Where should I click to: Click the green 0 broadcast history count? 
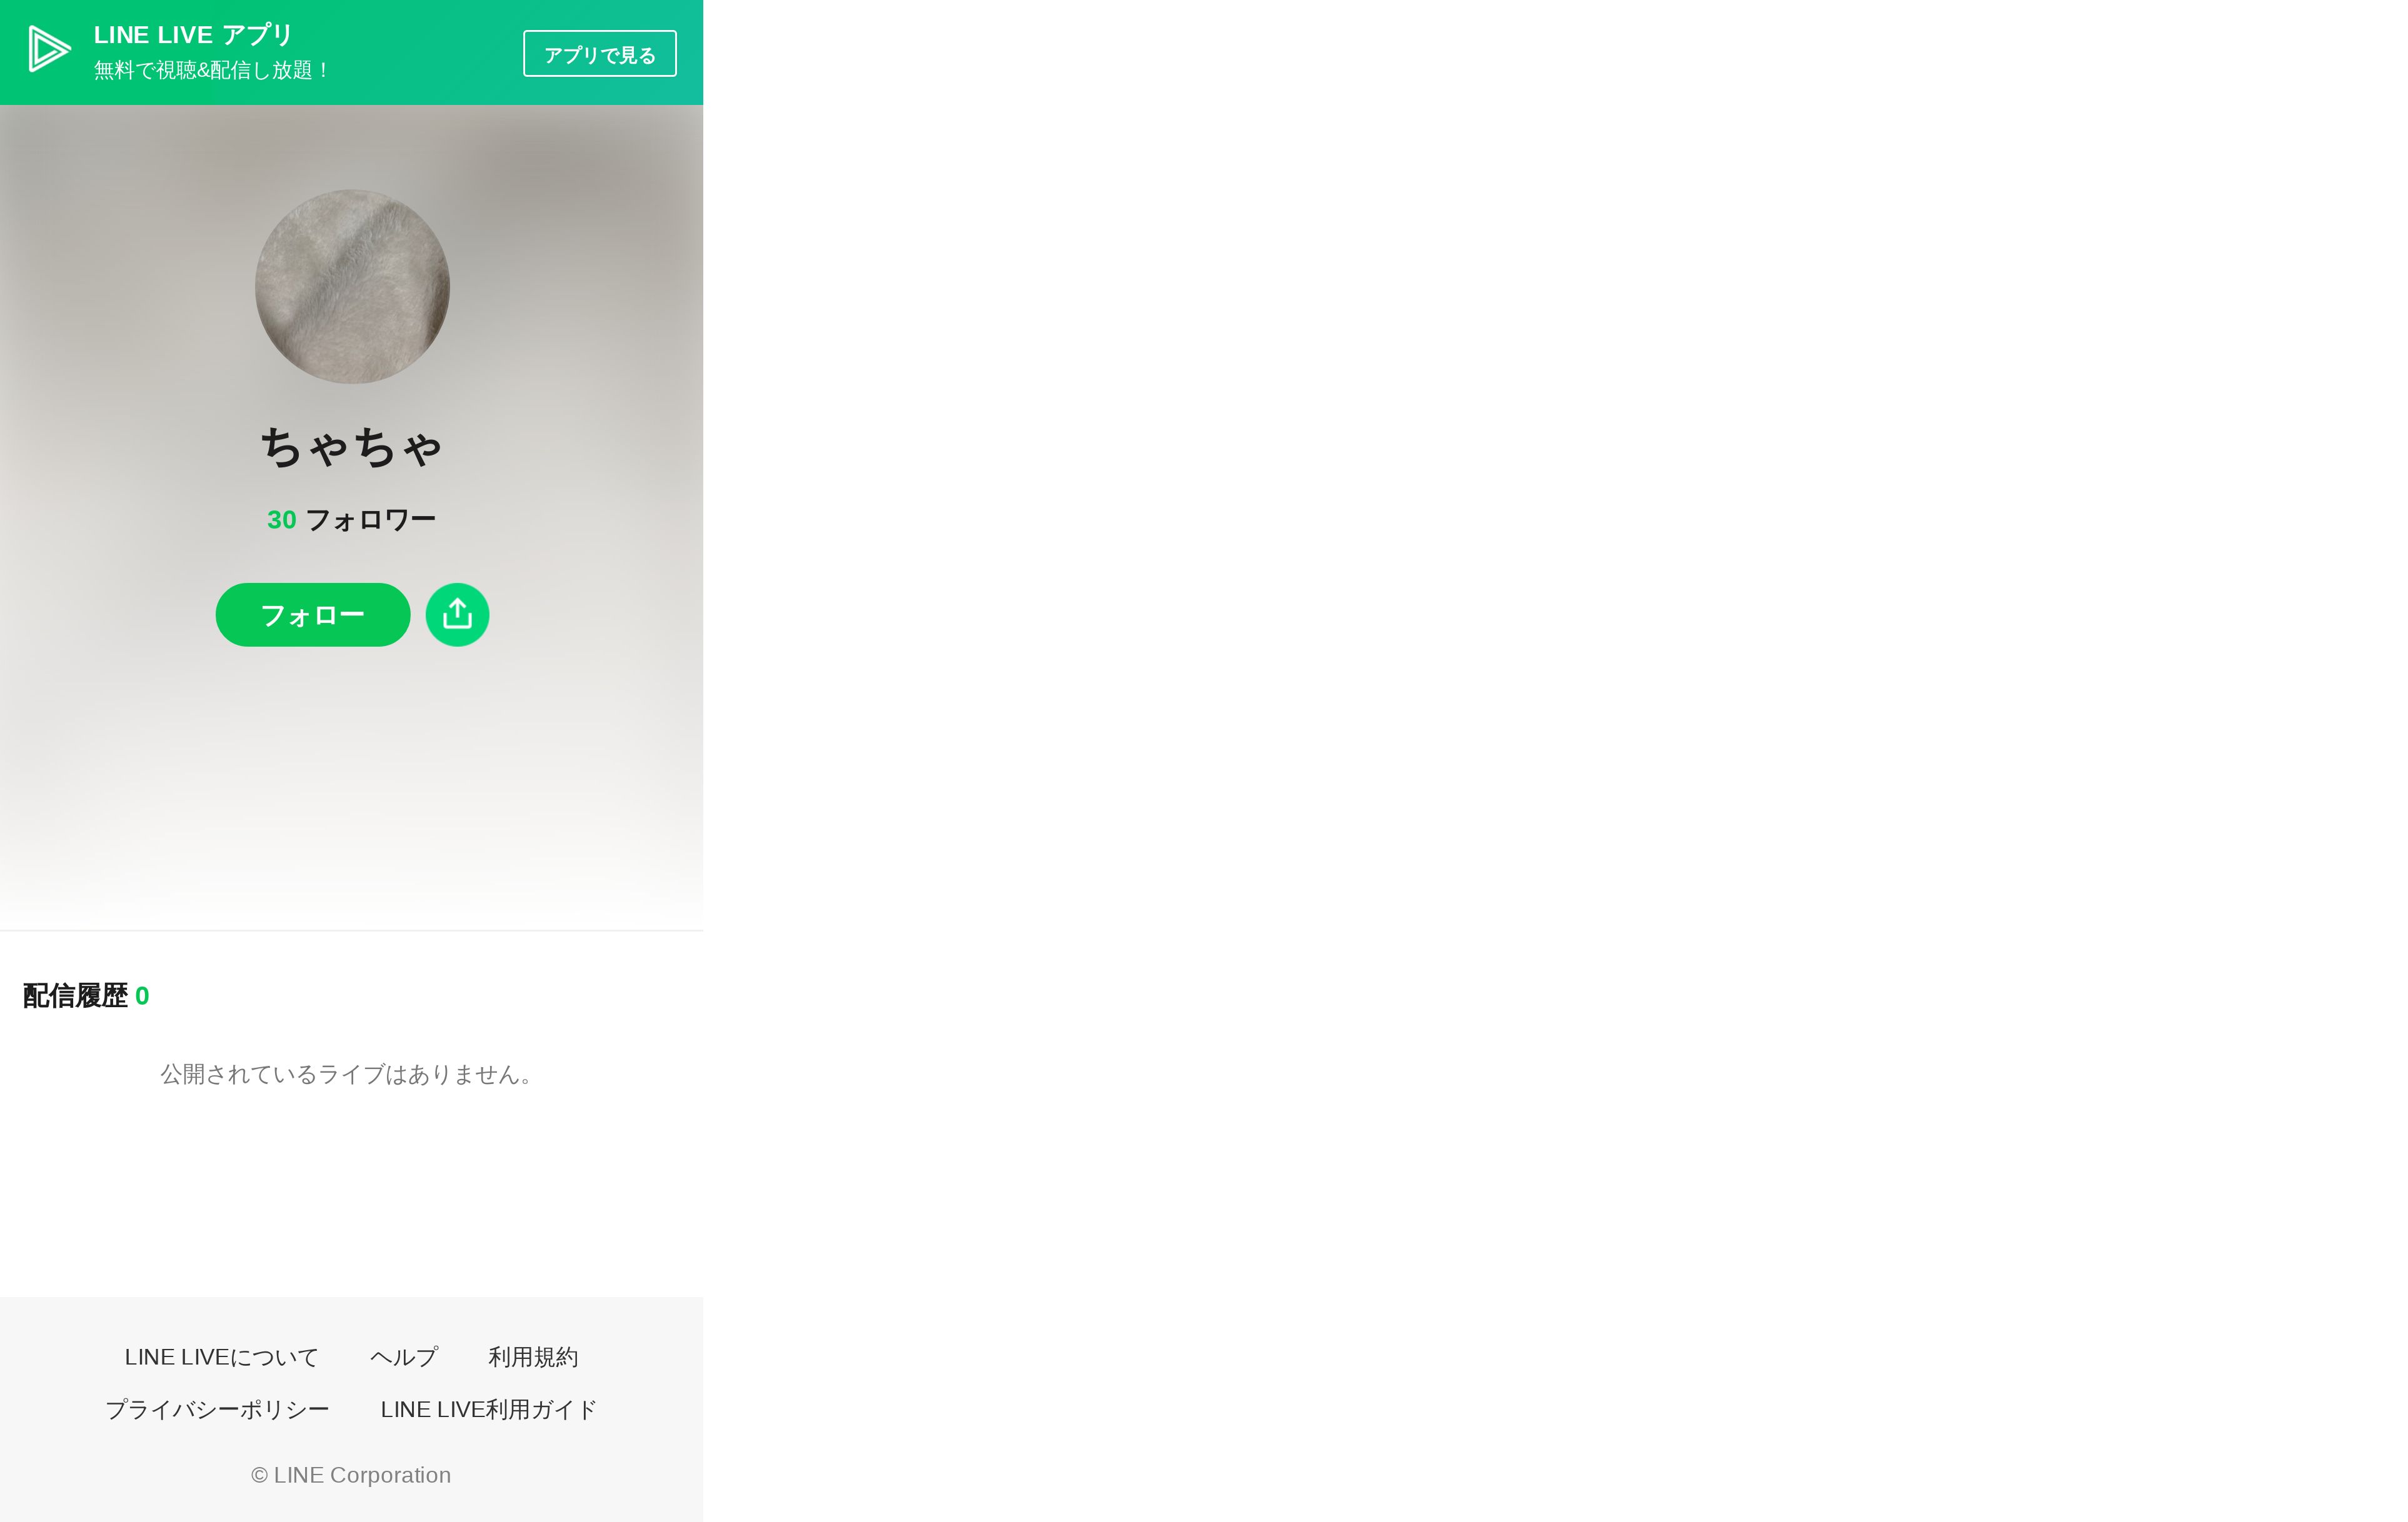tap(142, 997)
